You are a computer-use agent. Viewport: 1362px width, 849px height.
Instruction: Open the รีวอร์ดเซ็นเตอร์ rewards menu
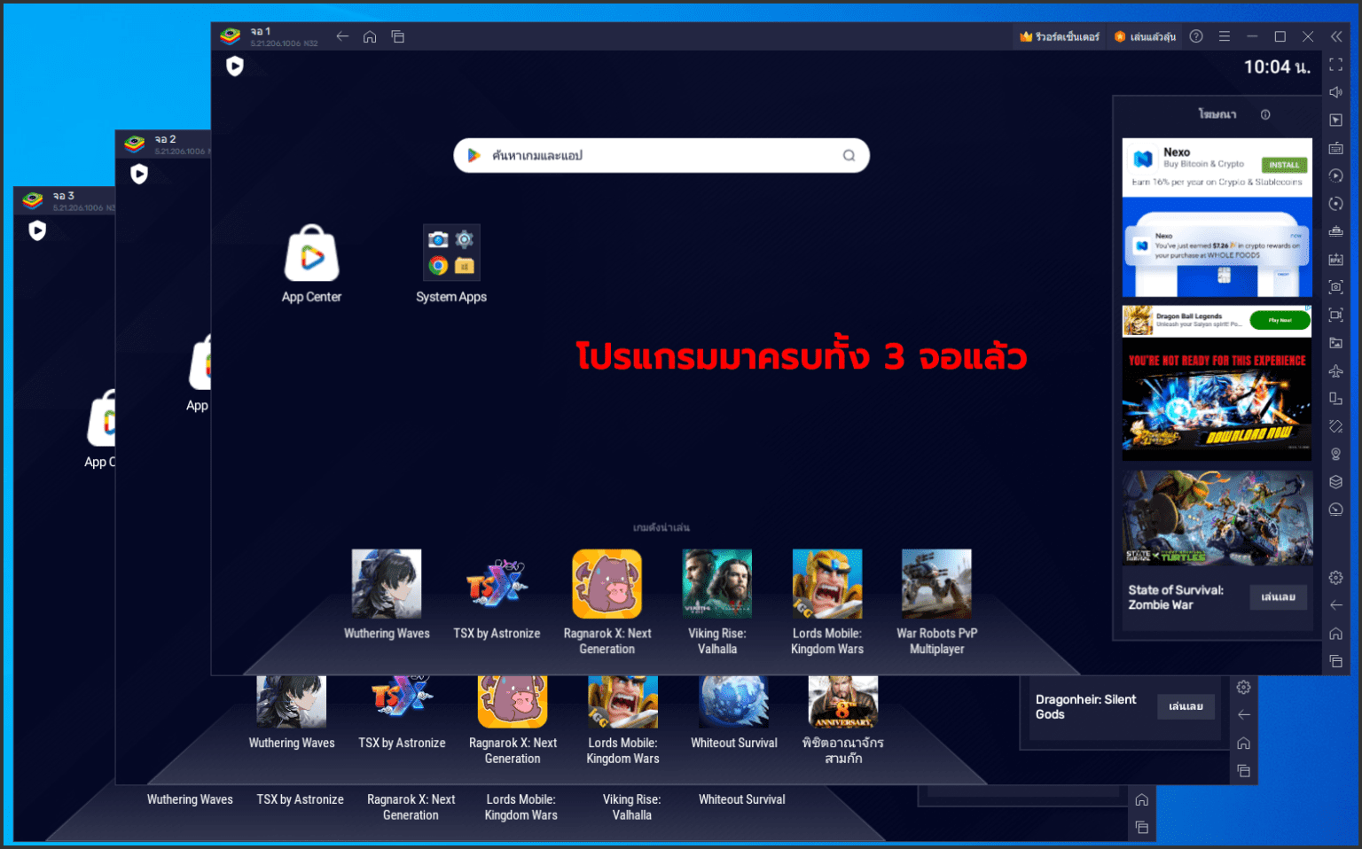click(x=1060, y=36)
